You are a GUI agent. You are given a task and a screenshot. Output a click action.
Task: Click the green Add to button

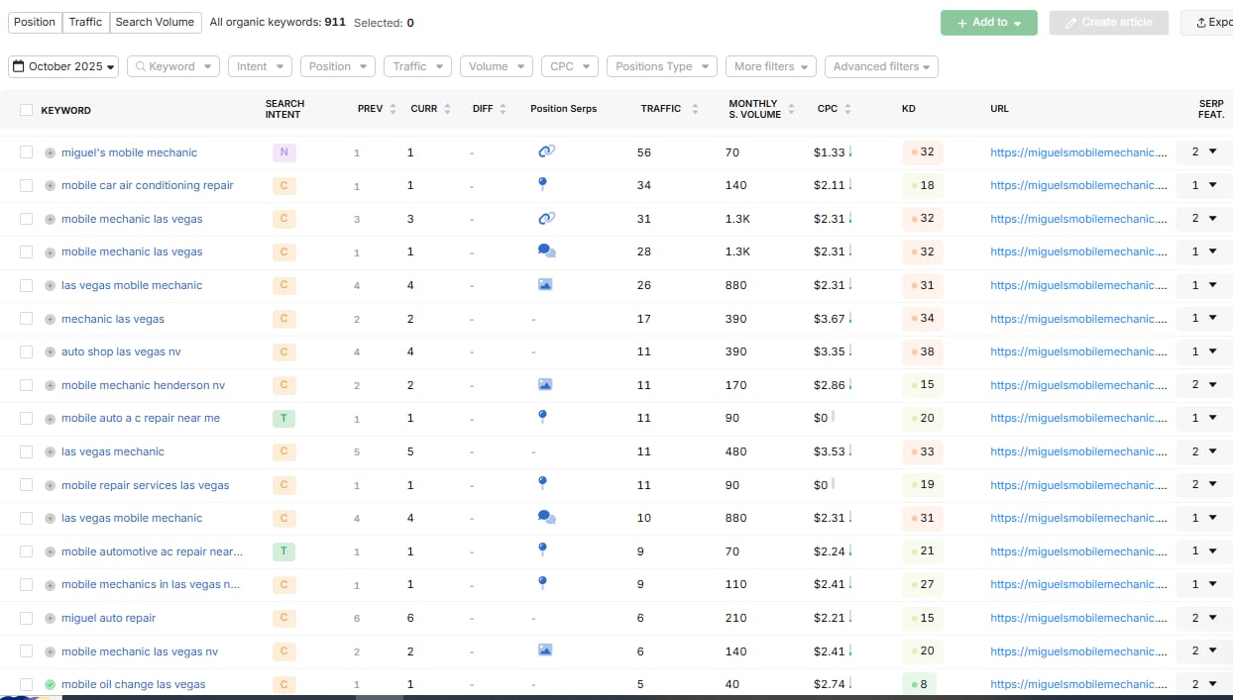988,23
